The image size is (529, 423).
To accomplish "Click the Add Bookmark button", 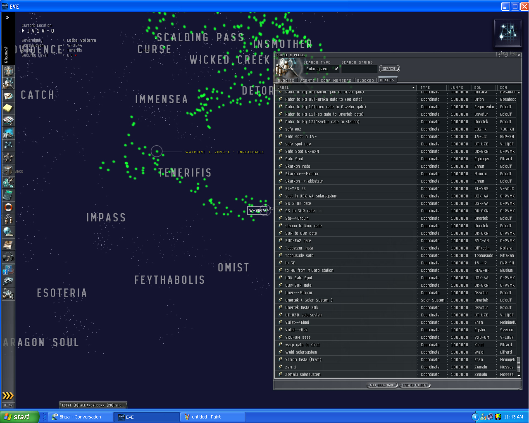I will click(x=382, y=385).
